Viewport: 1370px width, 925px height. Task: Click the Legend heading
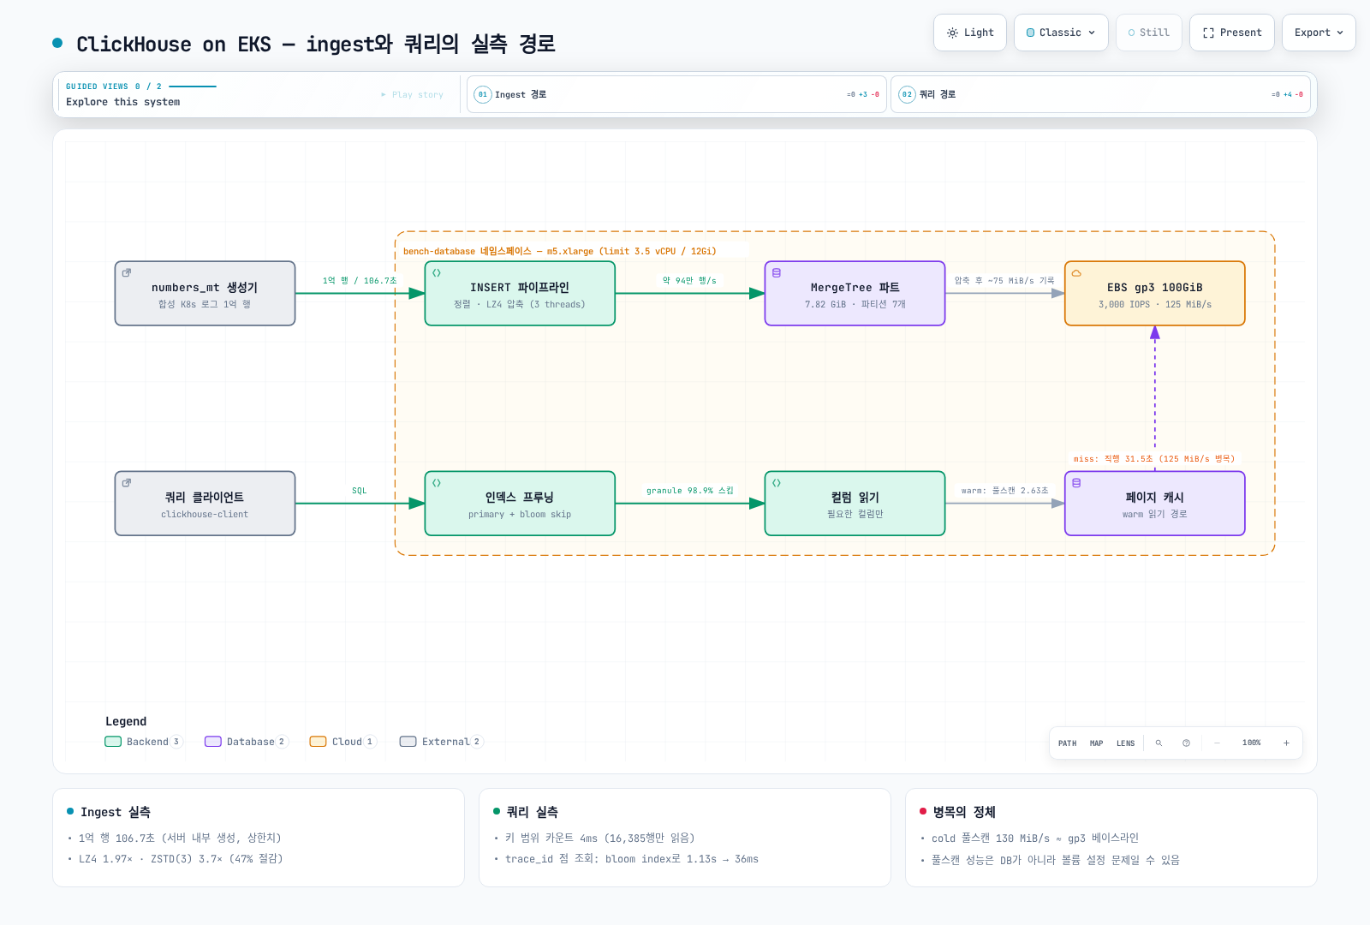tap(126, 721)
